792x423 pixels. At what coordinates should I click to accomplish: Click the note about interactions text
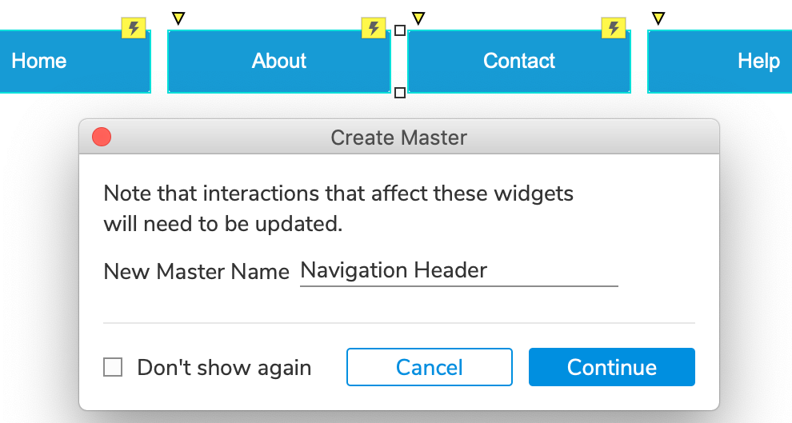point(338,209)
